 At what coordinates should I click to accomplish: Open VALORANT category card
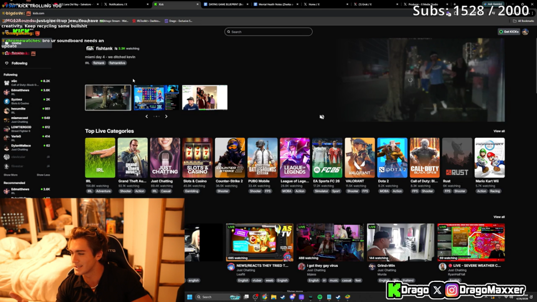pyautogui.click(x=360, y=158)
